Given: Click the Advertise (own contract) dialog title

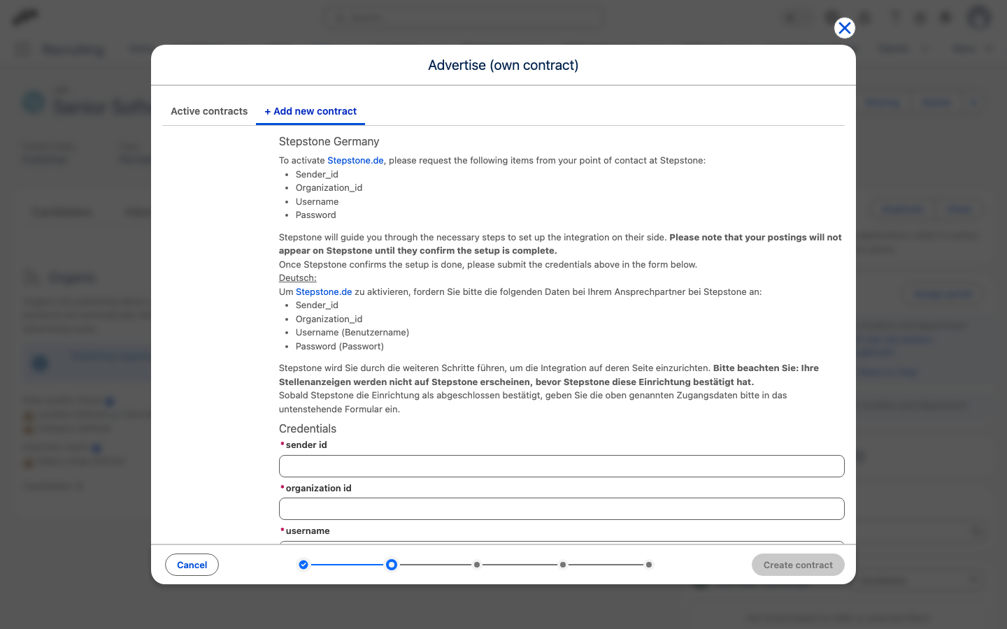Looking at the screenshot, I should (x=503, y=65).
